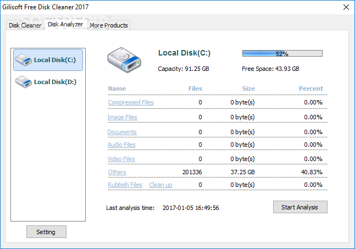Click the Start Analysis button
This screenshot has height=249, width=355.
click(300, 207)
